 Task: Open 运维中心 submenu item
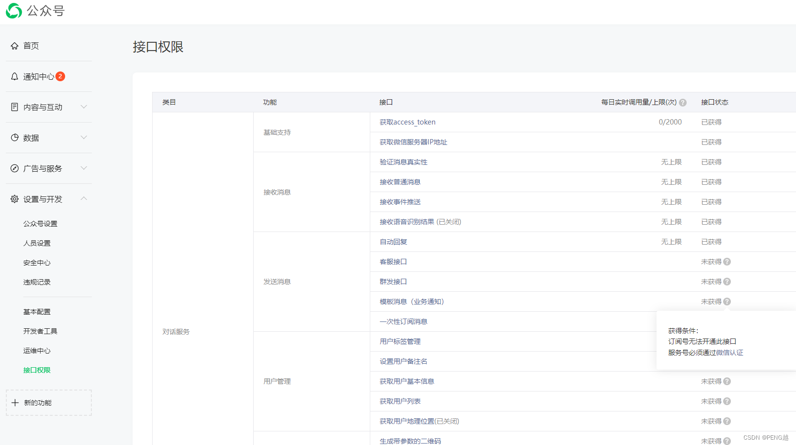click(x=37, y=351)
